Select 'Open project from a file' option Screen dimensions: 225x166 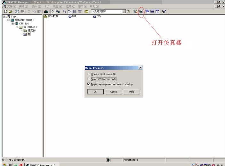pos(89,74)
